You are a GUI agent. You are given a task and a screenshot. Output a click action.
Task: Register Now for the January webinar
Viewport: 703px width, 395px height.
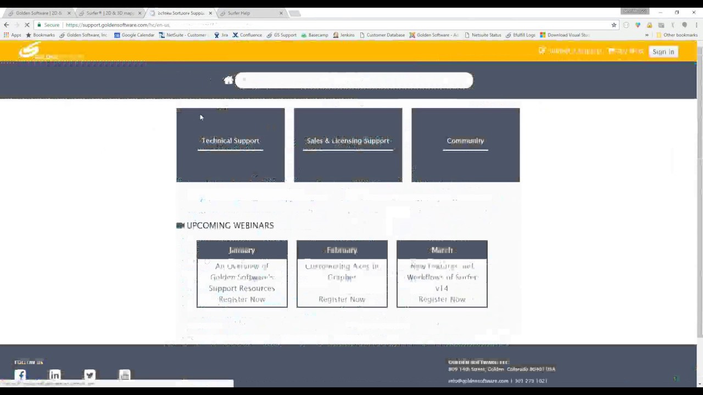[242, 300]
